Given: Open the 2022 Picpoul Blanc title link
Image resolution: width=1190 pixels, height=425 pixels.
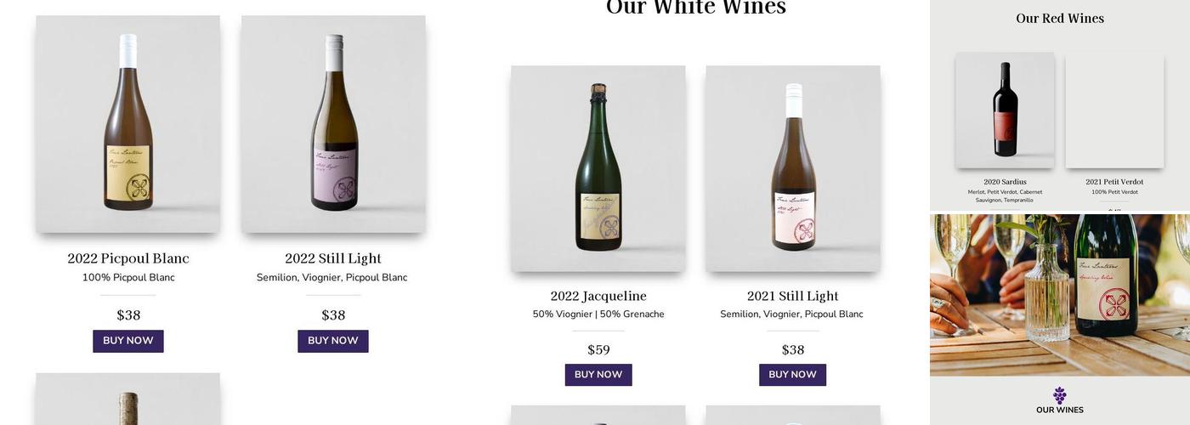Looking at the screenshot, I should tap(128, 258).
